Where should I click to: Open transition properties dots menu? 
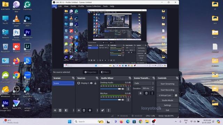[x=152, y=93]
